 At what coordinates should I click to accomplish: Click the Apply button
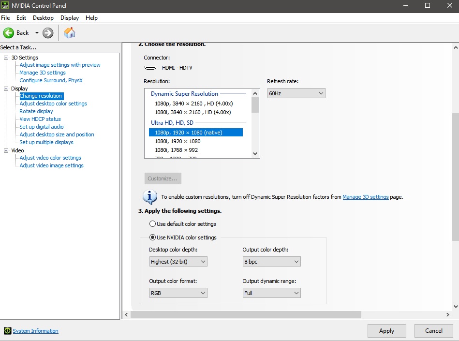coord(387,331)
